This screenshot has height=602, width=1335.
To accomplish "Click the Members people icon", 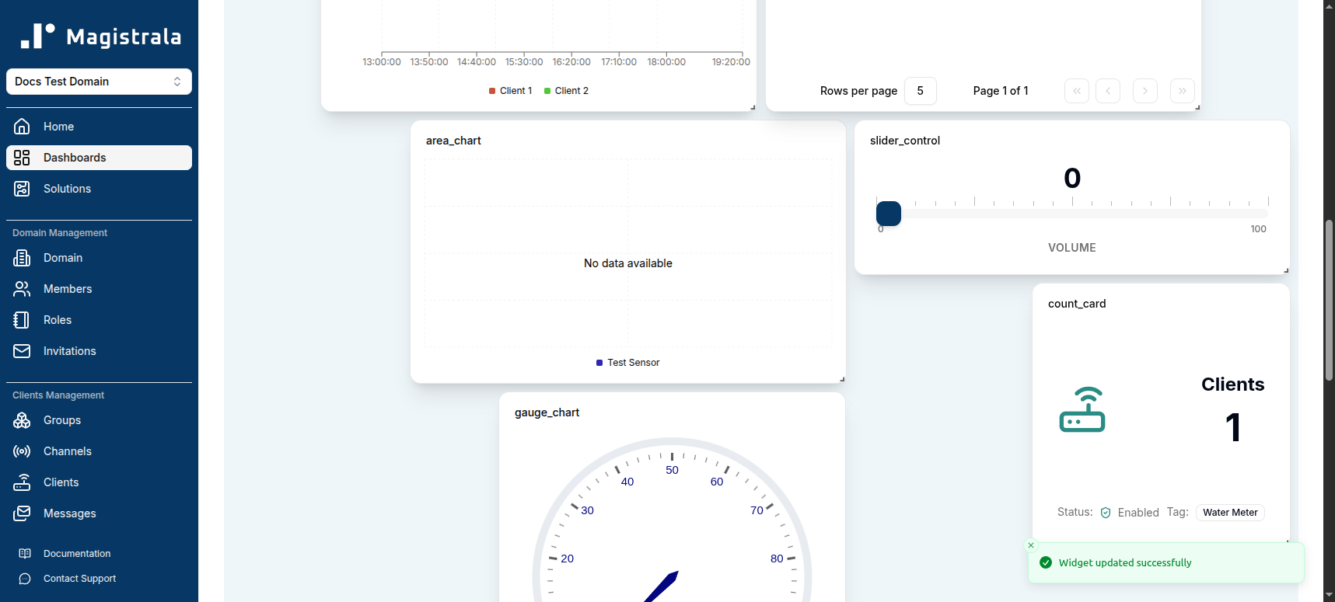I will tap(22, 289).
